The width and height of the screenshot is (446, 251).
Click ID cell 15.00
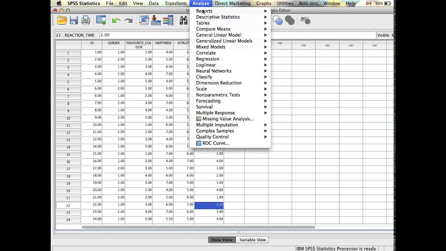click(92, 154)
